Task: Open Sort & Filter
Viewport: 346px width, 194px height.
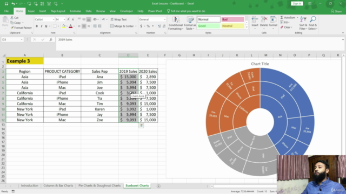Action: pos(303,23)
